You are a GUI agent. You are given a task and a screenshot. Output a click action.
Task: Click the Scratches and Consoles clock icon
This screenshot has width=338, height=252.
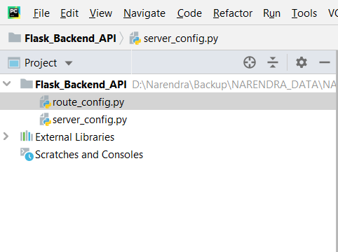point(27,154)
